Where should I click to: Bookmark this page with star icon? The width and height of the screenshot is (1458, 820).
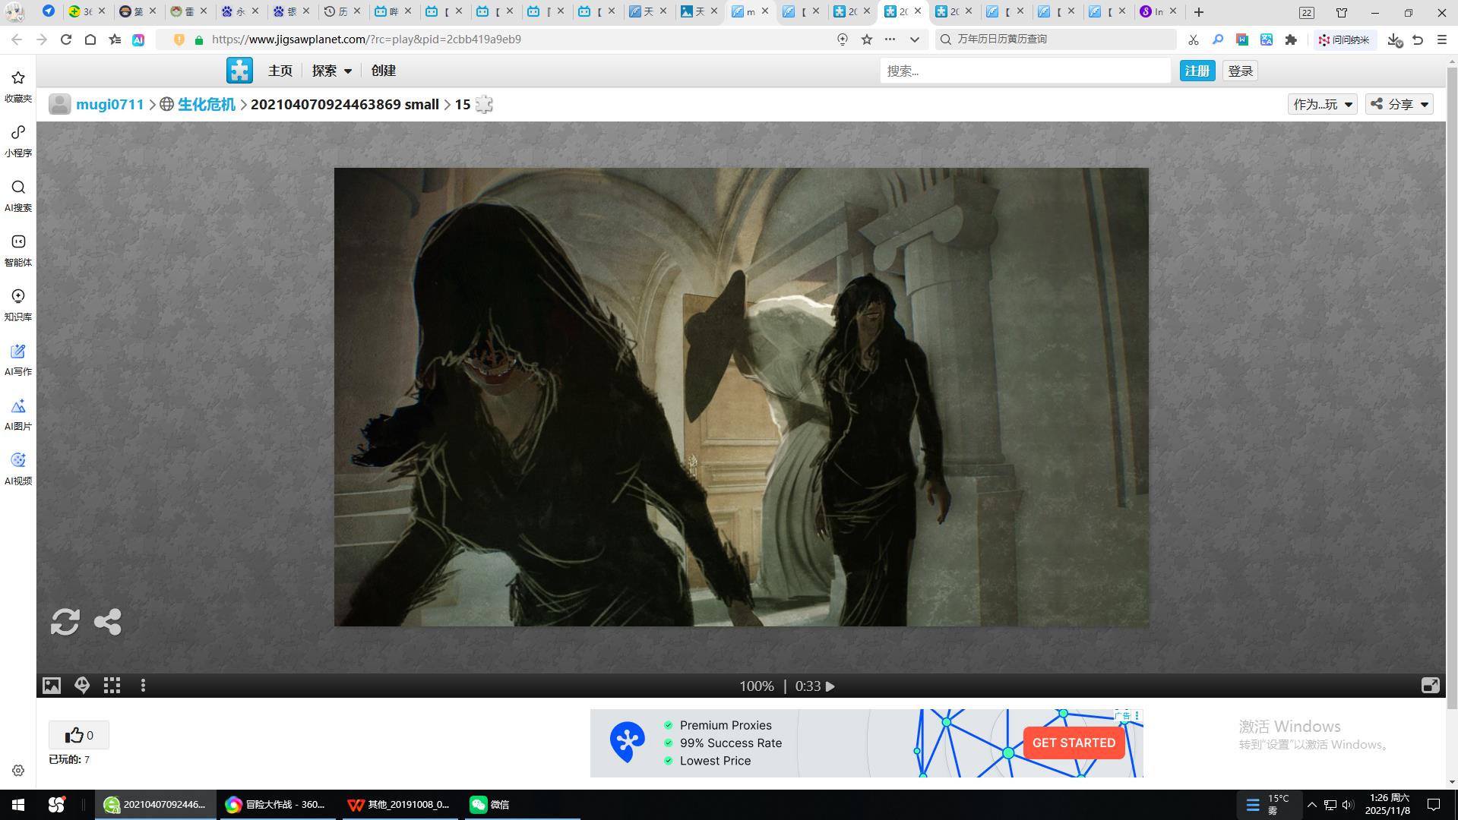click(867, 39)
